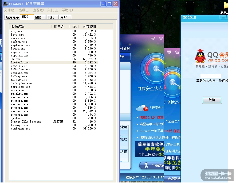Click the cloud security “云安全” icon in the back Rising window
The image size is (236, 183).
(x=142, y=108)
